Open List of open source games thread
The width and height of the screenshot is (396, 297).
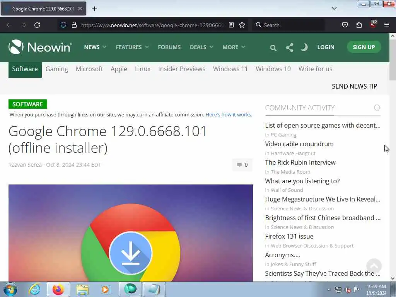pos(323,126)
